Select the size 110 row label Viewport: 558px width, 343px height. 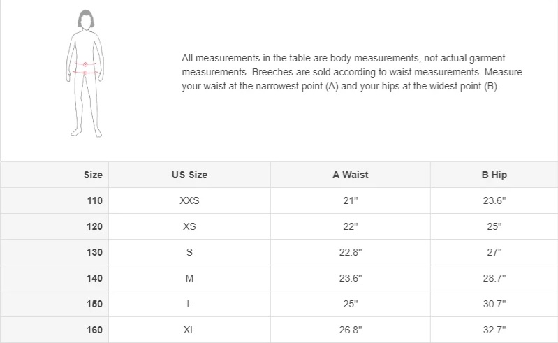(x=95, y=200)
